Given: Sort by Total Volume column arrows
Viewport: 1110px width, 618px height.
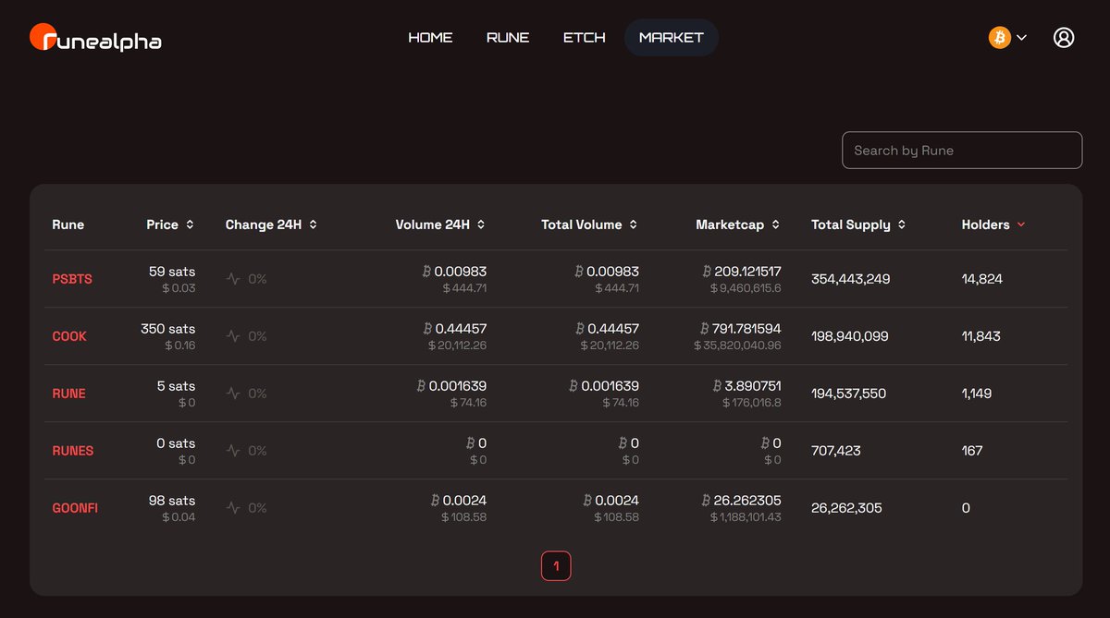Looking at the screenshot, I should coord(633,224).
